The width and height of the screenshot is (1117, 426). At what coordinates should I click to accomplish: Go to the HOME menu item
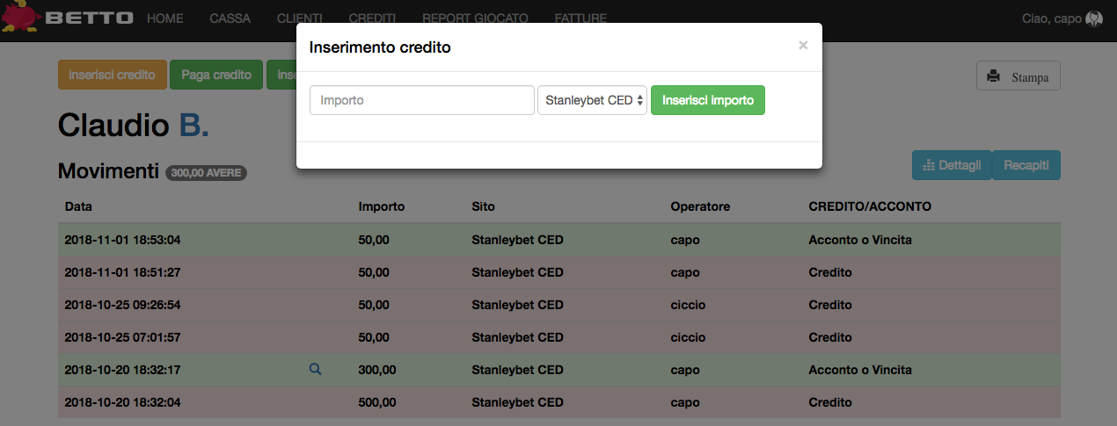(x=165, y=18)
